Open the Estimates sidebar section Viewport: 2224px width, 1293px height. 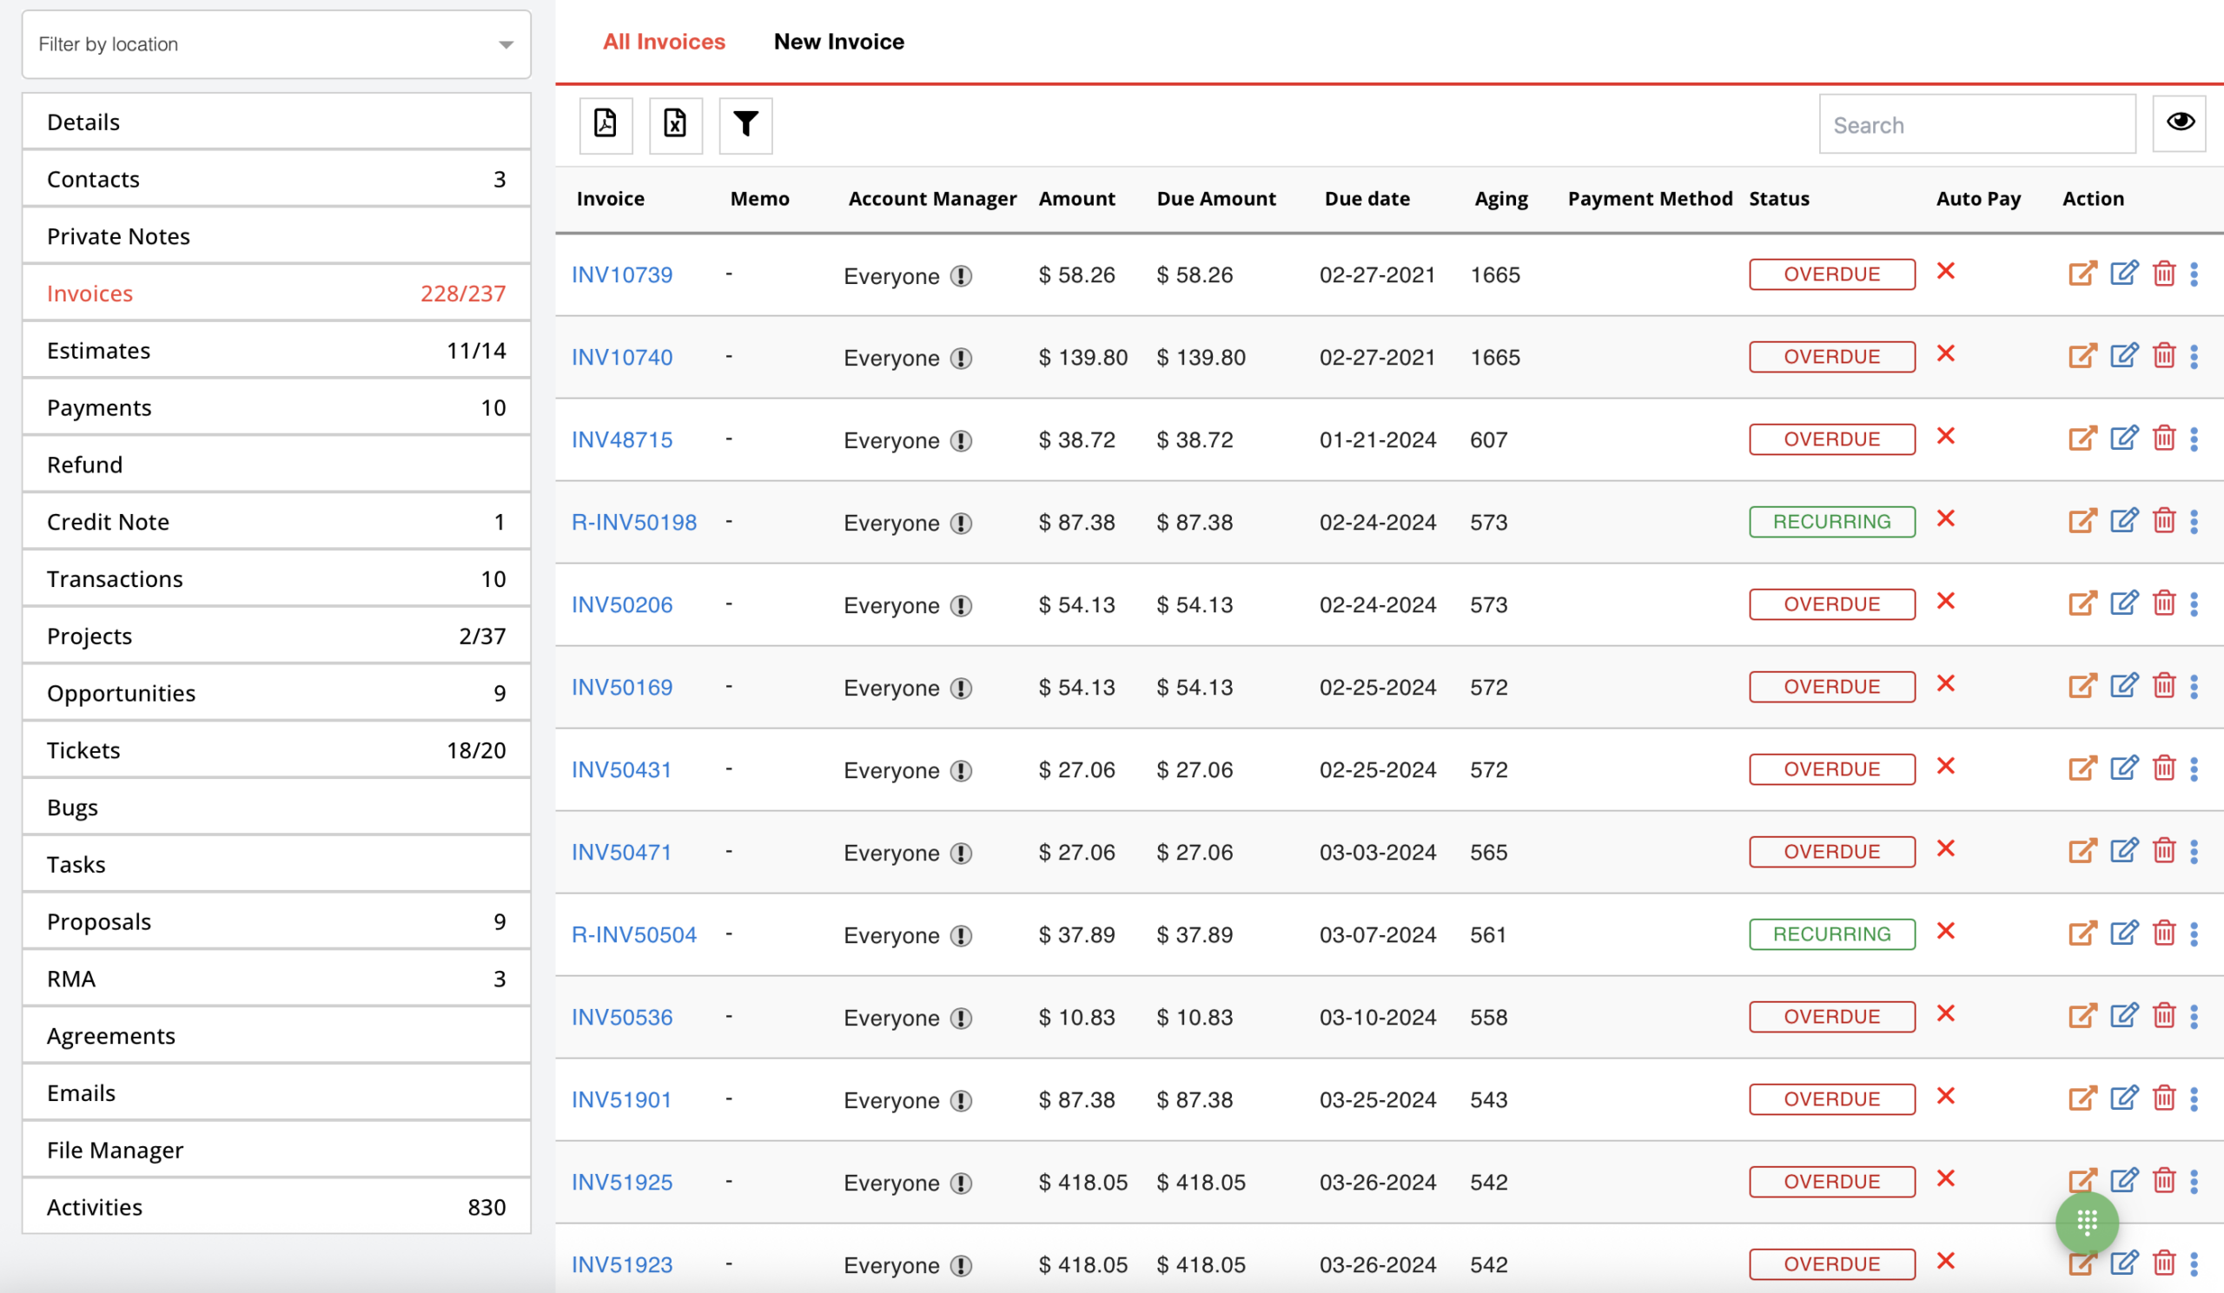[276, 350]
